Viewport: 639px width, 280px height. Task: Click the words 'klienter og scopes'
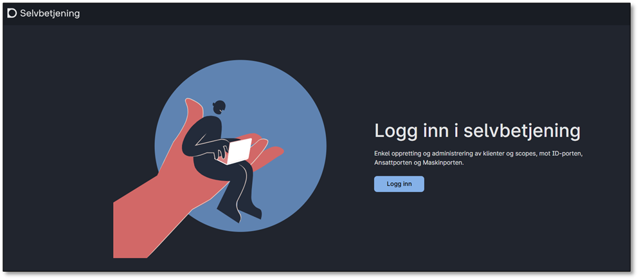(x=510, y=154)
